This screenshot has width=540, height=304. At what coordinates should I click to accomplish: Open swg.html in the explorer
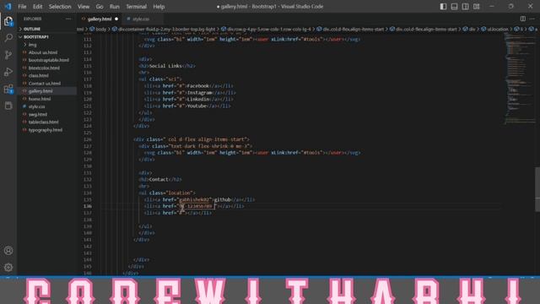(x=37, y=115)
